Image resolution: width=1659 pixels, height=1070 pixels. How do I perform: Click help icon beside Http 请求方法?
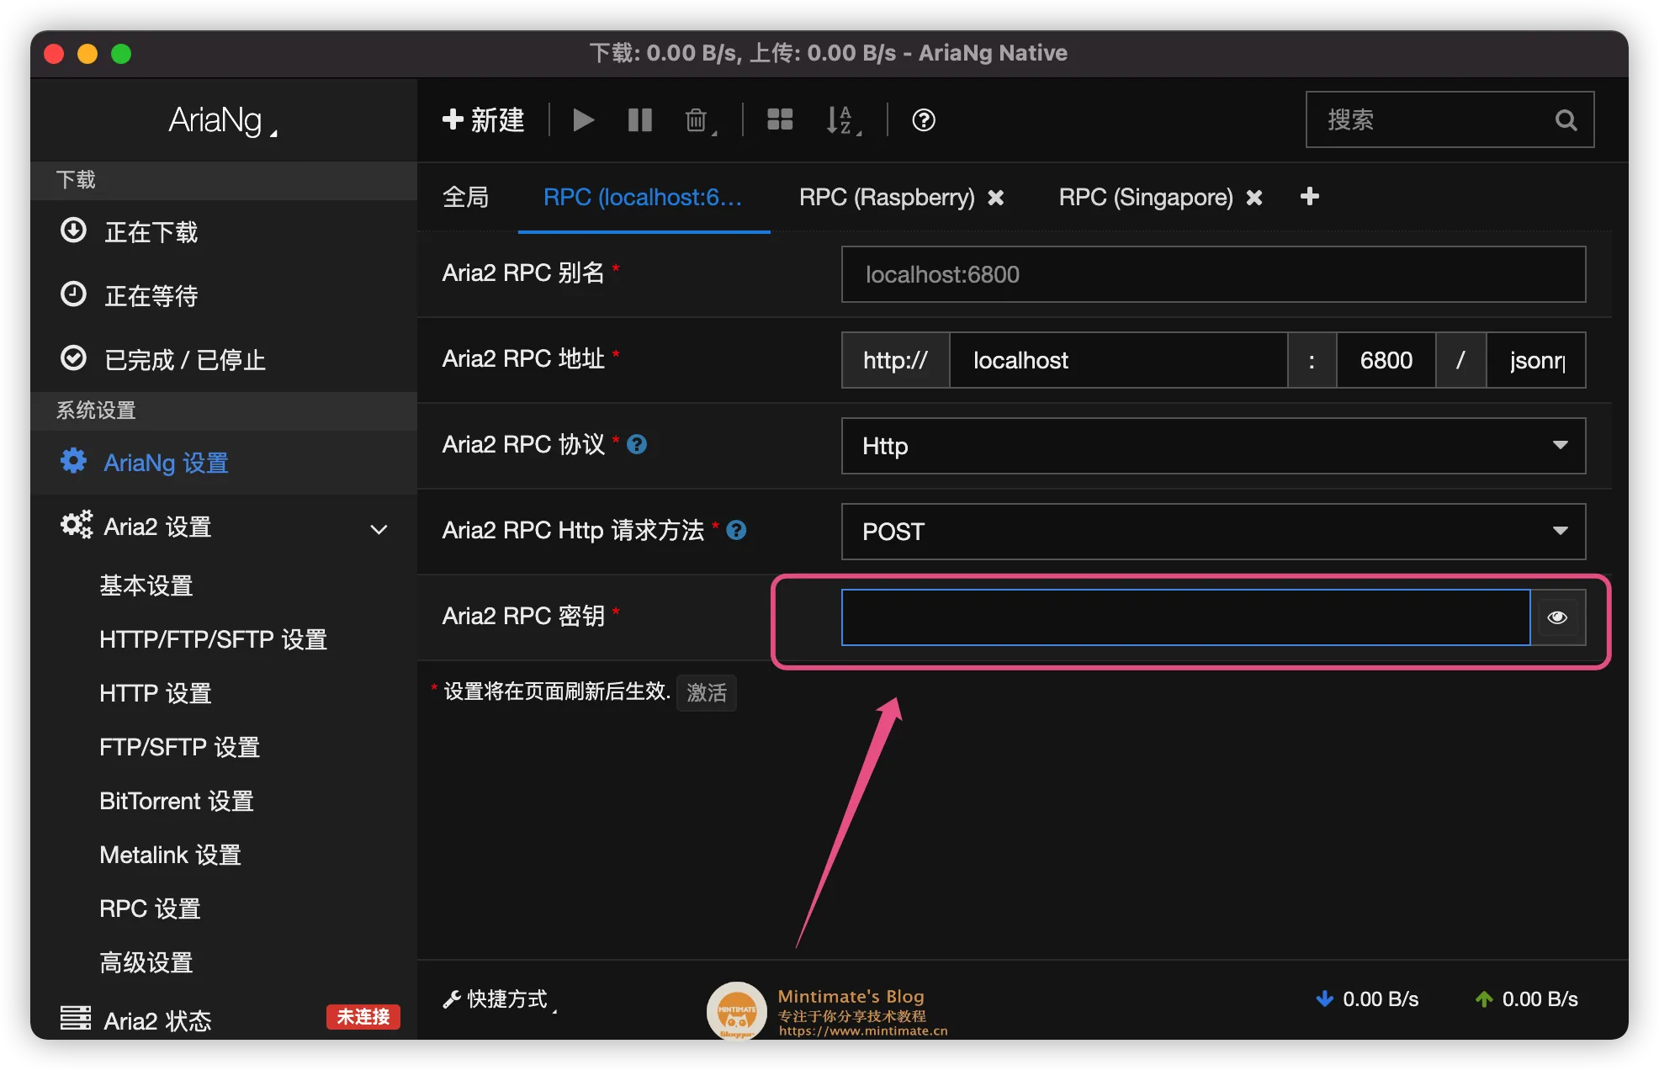point(736,530)
